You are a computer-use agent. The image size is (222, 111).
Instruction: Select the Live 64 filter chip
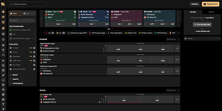pyautogui.click(x=50, y=33)
